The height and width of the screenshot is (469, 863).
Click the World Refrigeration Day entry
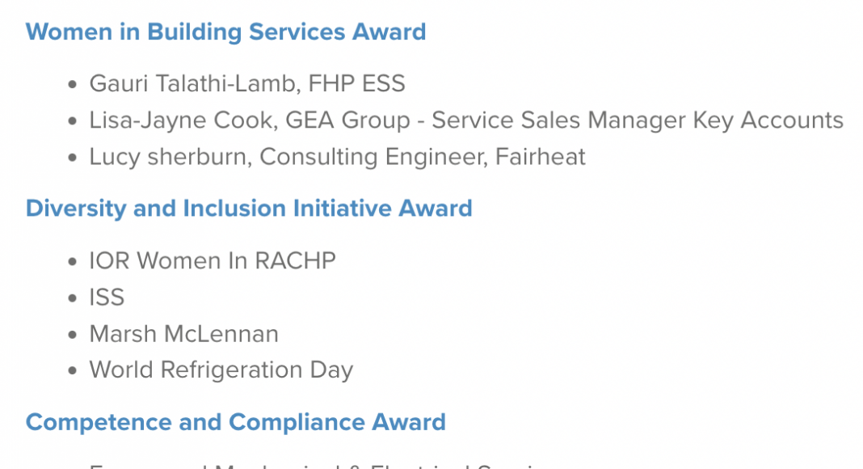coord(221,370)
